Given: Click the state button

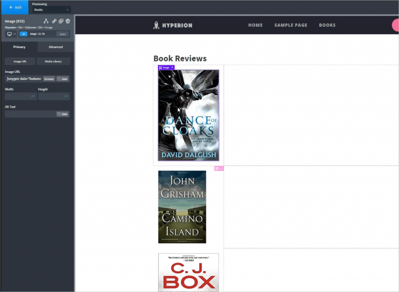Looking at the screenshot, I should (x=62, y=34).
